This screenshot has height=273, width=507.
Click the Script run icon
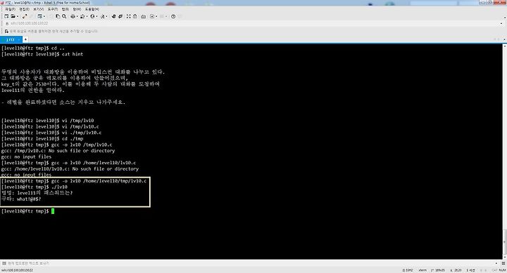[152, 16]
